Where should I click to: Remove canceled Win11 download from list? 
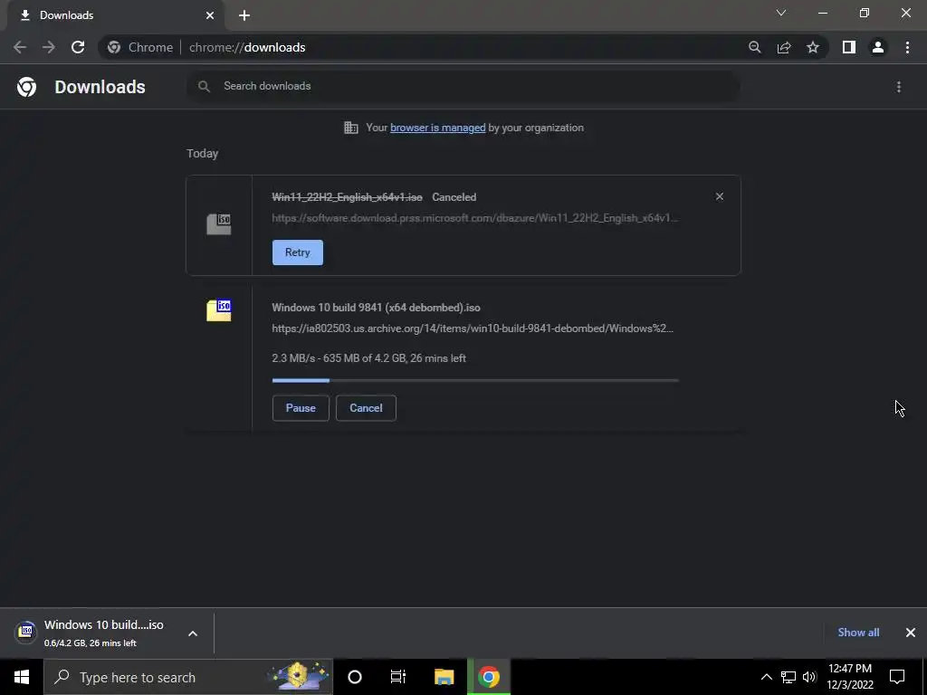pyautogui.click(x=720, y=196)
